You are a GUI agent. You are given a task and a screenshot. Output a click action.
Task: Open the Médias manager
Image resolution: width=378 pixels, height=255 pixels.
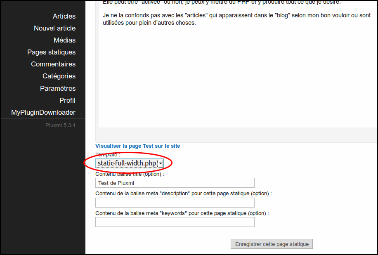pyautogui.click(x=64, y=40)
